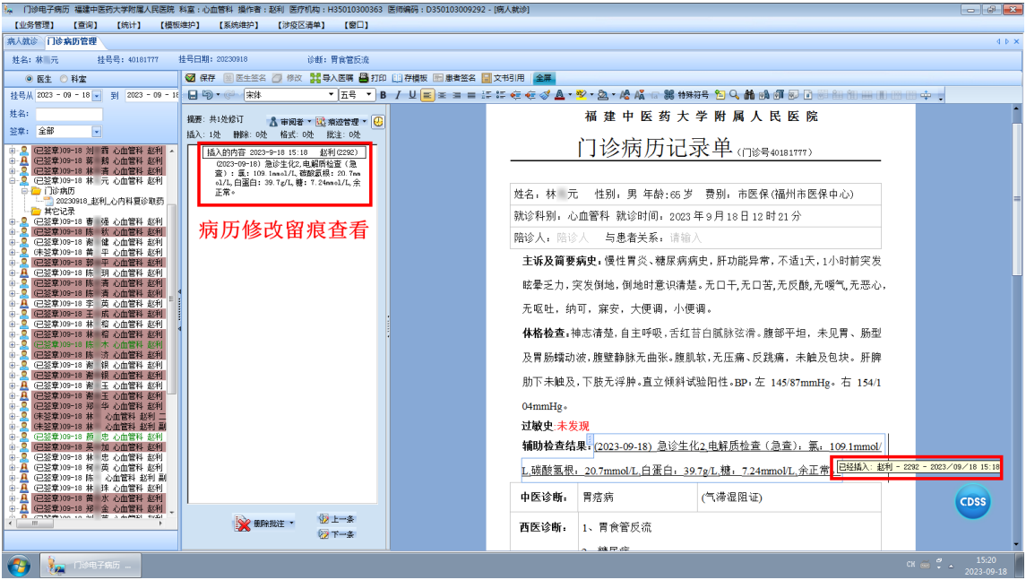Viewport: 1026px width, 580px height.
Task: Open 文书引用 document reference
Action: click(504, 78)
